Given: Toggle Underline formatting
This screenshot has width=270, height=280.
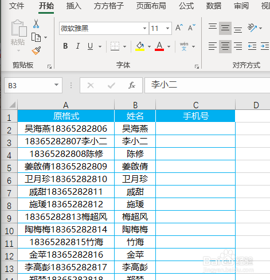Looking at the screenshot, I should coord(91,46).
